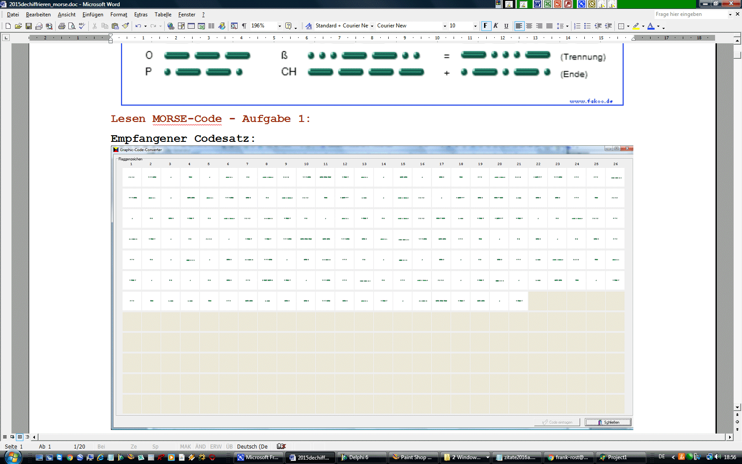Open Word help with the question-mark icon
The height and width of the screenshot is (464, 742).
point(288,26)
